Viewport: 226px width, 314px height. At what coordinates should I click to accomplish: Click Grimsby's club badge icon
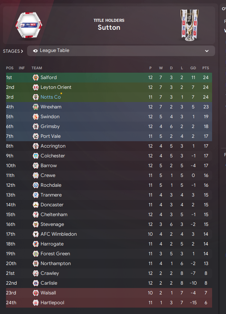pos(36,127)
